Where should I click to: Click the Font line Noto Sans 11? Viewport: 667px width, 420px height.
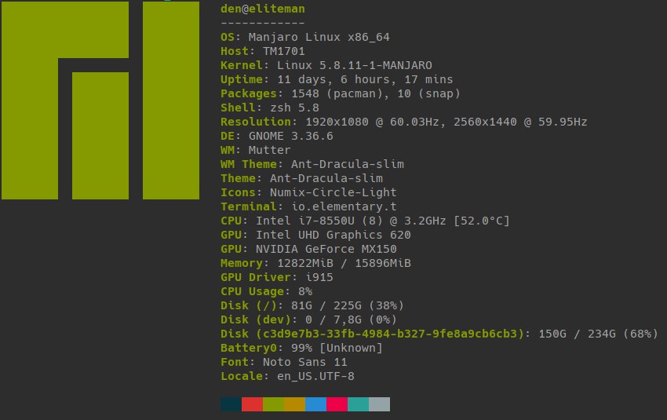284,362
